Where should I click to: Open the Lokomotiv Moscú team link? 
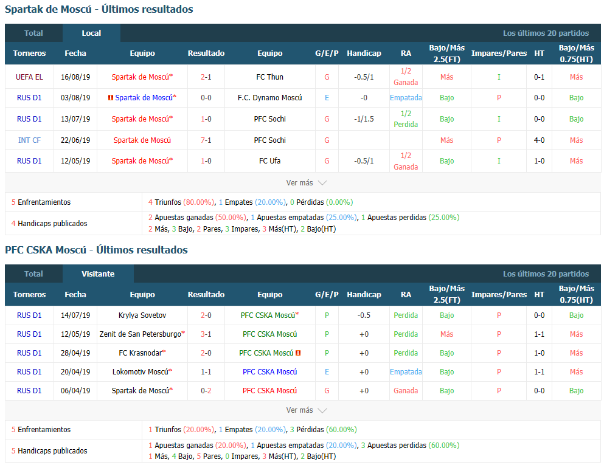pyautogui.click(x=141, y=372)
